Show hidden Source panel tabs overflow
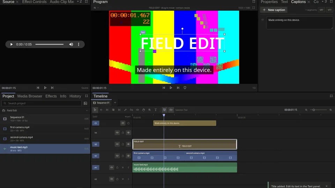Viewport: 335px width, 188px height. 80,2
